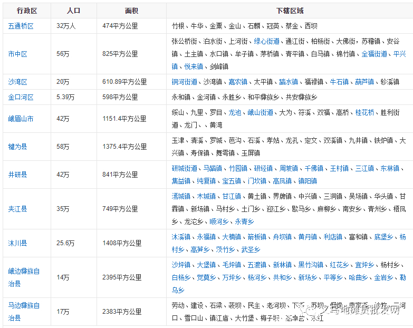
Task: Click the 研城街道 link in 井研县 row
Action: 184,168
